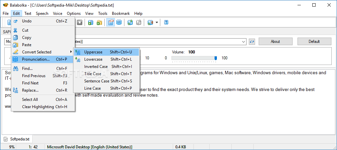Open the Text menu
The image size is (337, 150).
coord(28,13)
